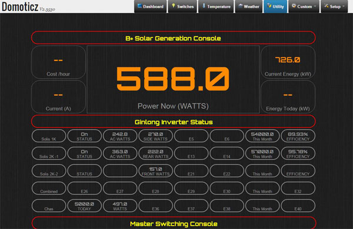Viewport: 353px width, 229px height.
Task: Click the 270.0 SIDE WATTS cell
Action: click(x=155, y=136)
